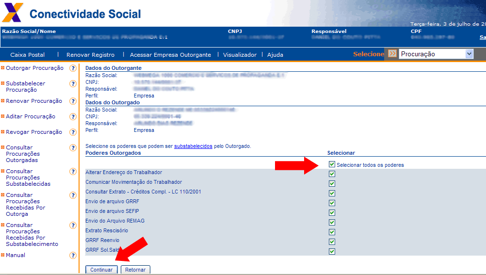The width and height of the screenshot is (486, 275).
Task: Click help icon beside Procurações Recebidas Por Outorga
Action: 73,195
